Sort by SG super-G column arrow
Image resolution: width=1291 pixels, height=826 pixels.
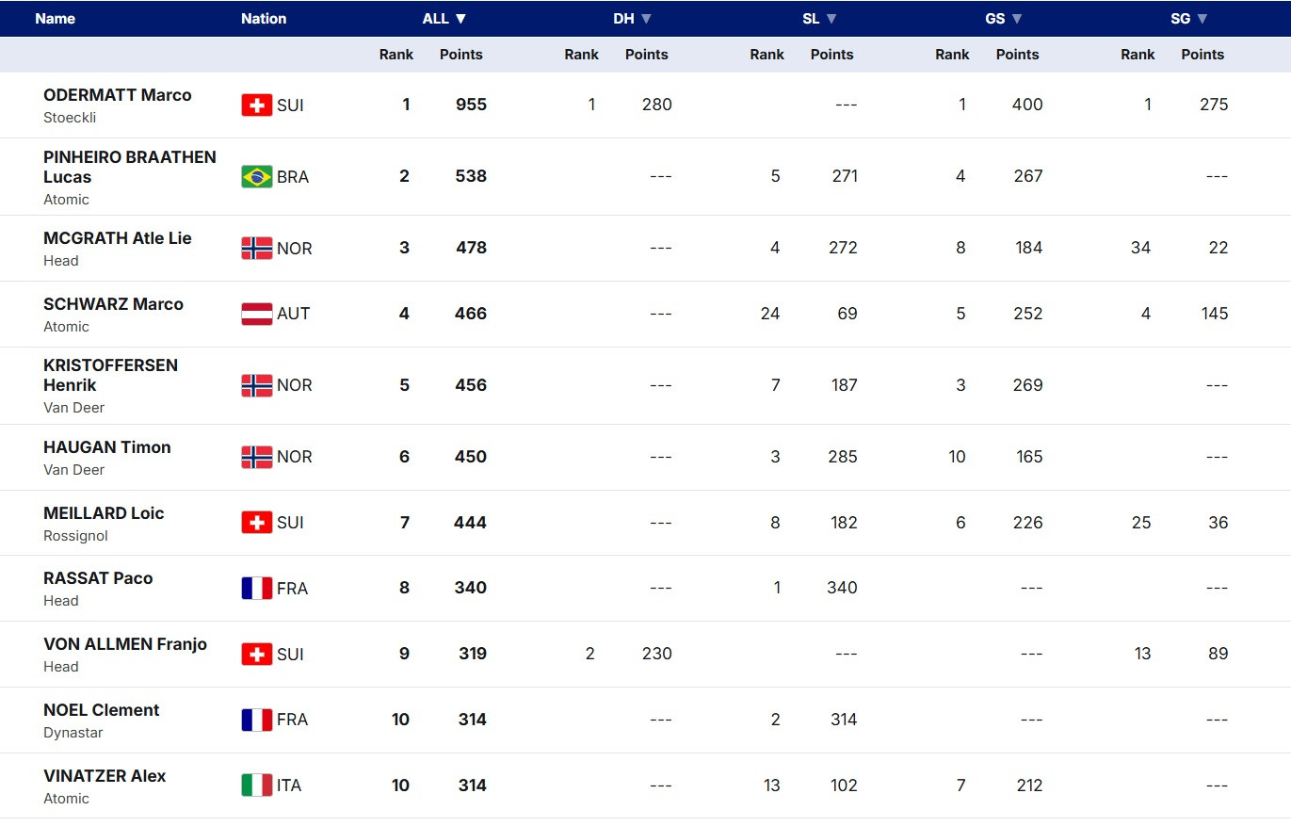[1202, 19]
